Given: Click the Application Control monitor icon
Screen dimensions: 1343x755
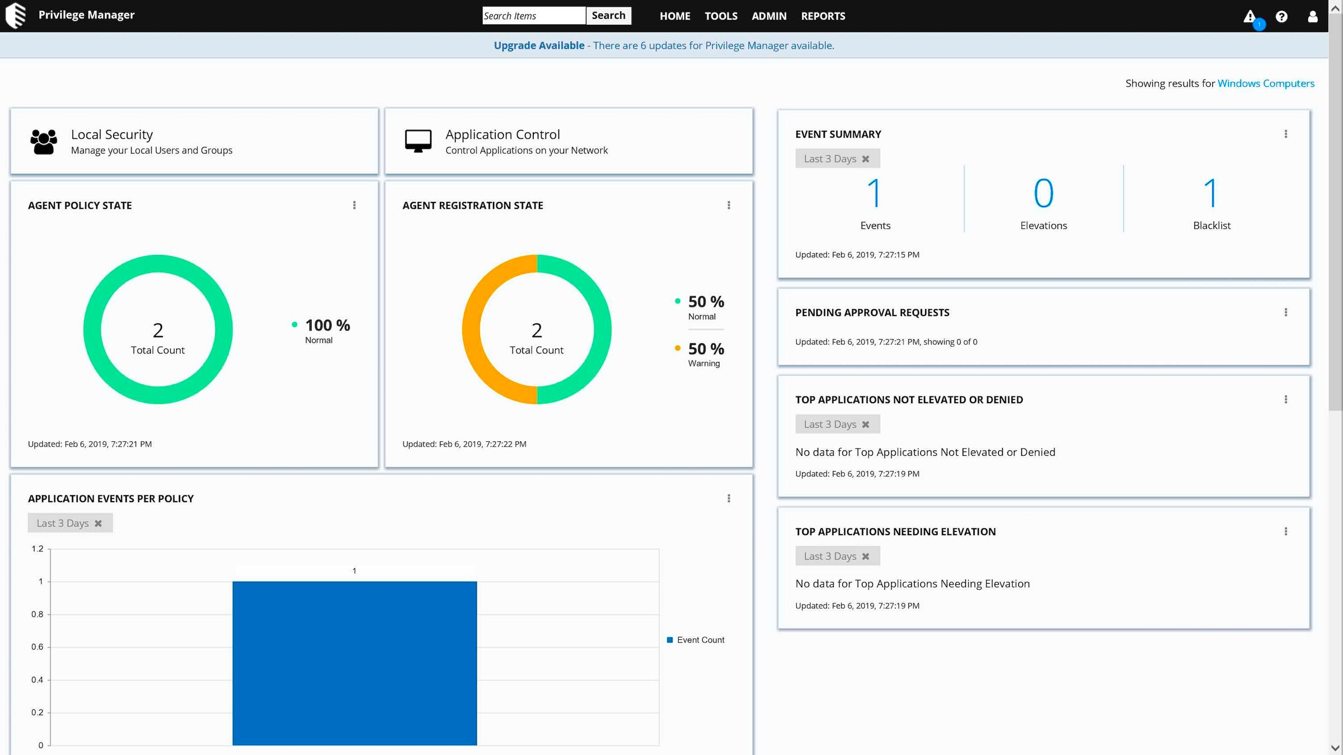Looking at the screenshot, I should 418,141.
